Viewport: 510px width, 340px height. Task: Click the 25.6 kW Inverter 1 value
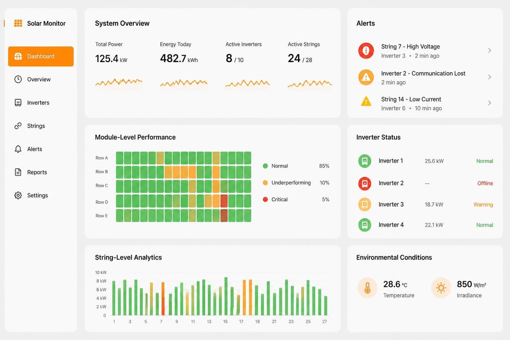pos(434,161)
